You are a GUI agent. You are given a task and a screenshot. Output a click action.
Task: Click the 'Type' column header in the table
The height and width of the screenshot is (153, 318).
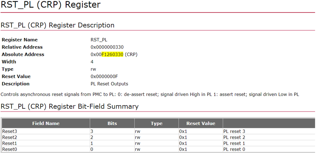point(157,123)
